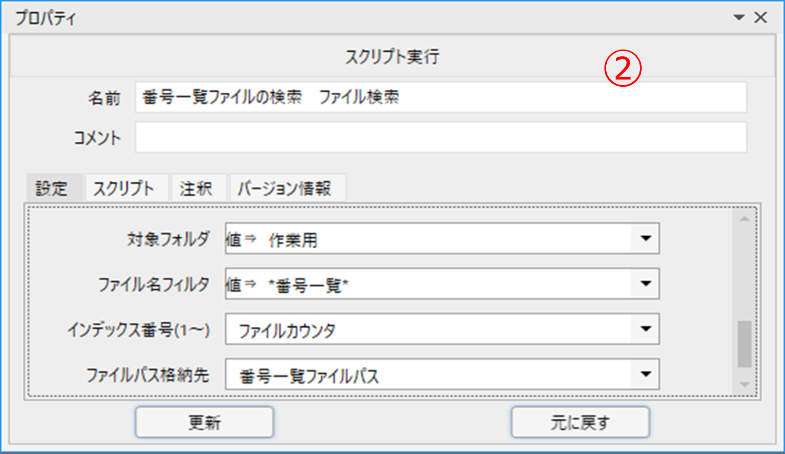This screenshot has width=785, height=454.
Task: Expand the 対象フォルダ dropdown arrow
Action: click(x=645, y=239)
